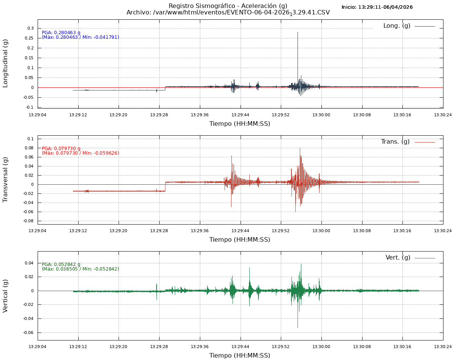Click the Trans. (g) red legend line
The height and width of the screenshot is (361, 456).
[424, 142]
